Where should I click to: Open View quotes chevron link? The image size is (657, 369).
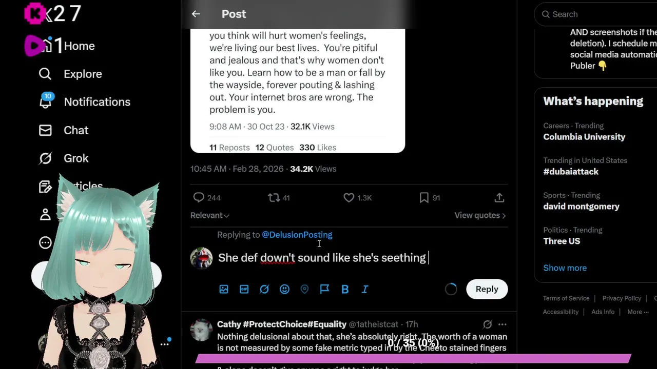click(480, 216)
